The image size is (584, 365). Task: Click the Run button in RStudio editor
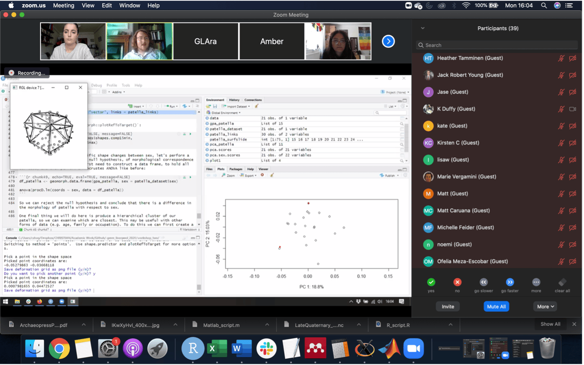pyautogui.click(x=170, y=106)
